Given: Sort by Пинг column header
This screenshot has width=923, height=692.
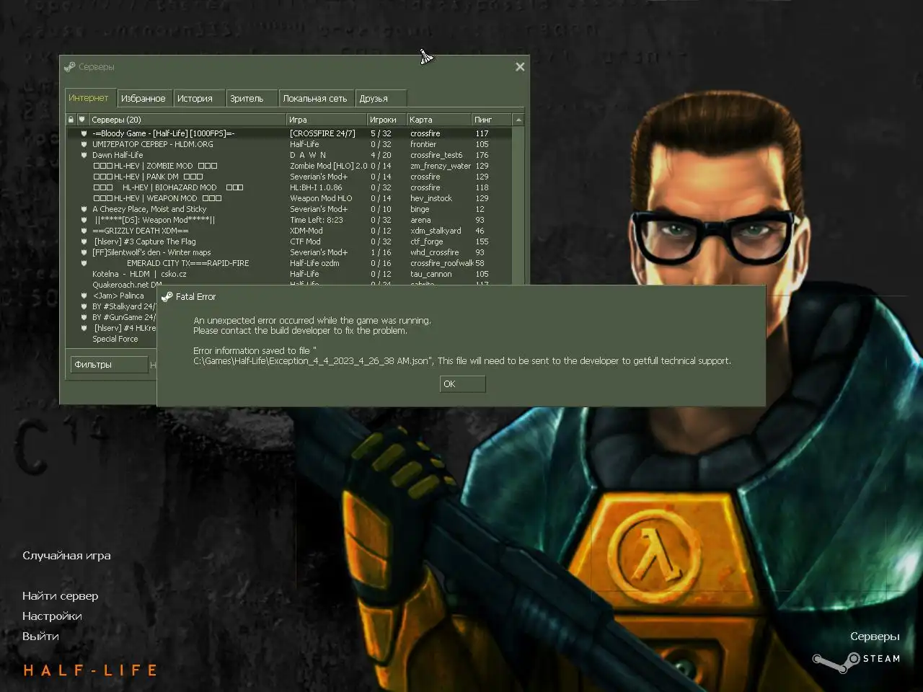Looking at the screenshot, I should click(x=492, y=120).
